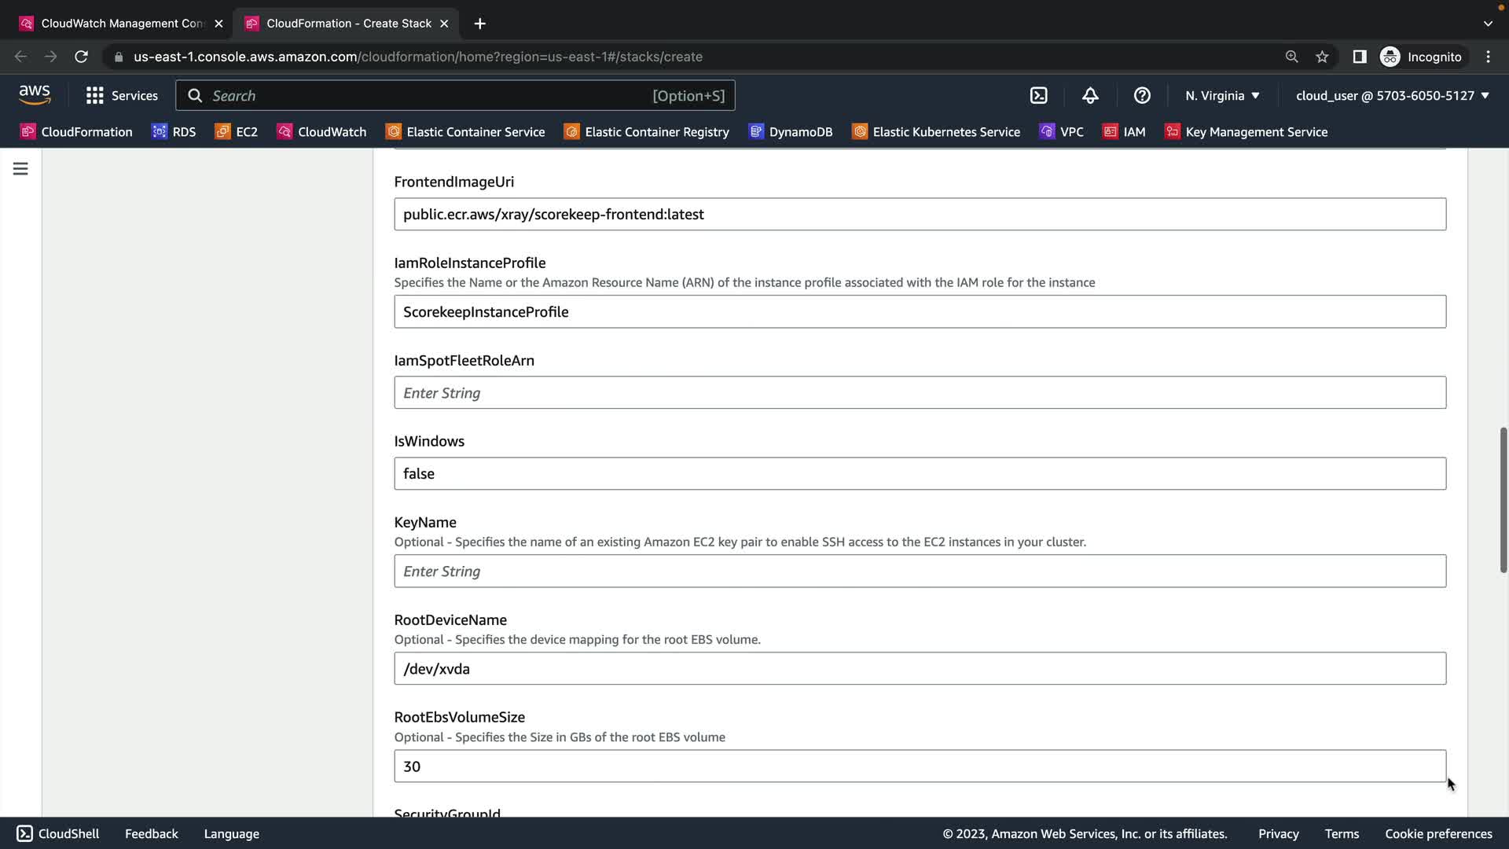Expand the N. Virginia region dropdown
Image resolution: width=1509 pixels, height=849 pixels.
1222,95
